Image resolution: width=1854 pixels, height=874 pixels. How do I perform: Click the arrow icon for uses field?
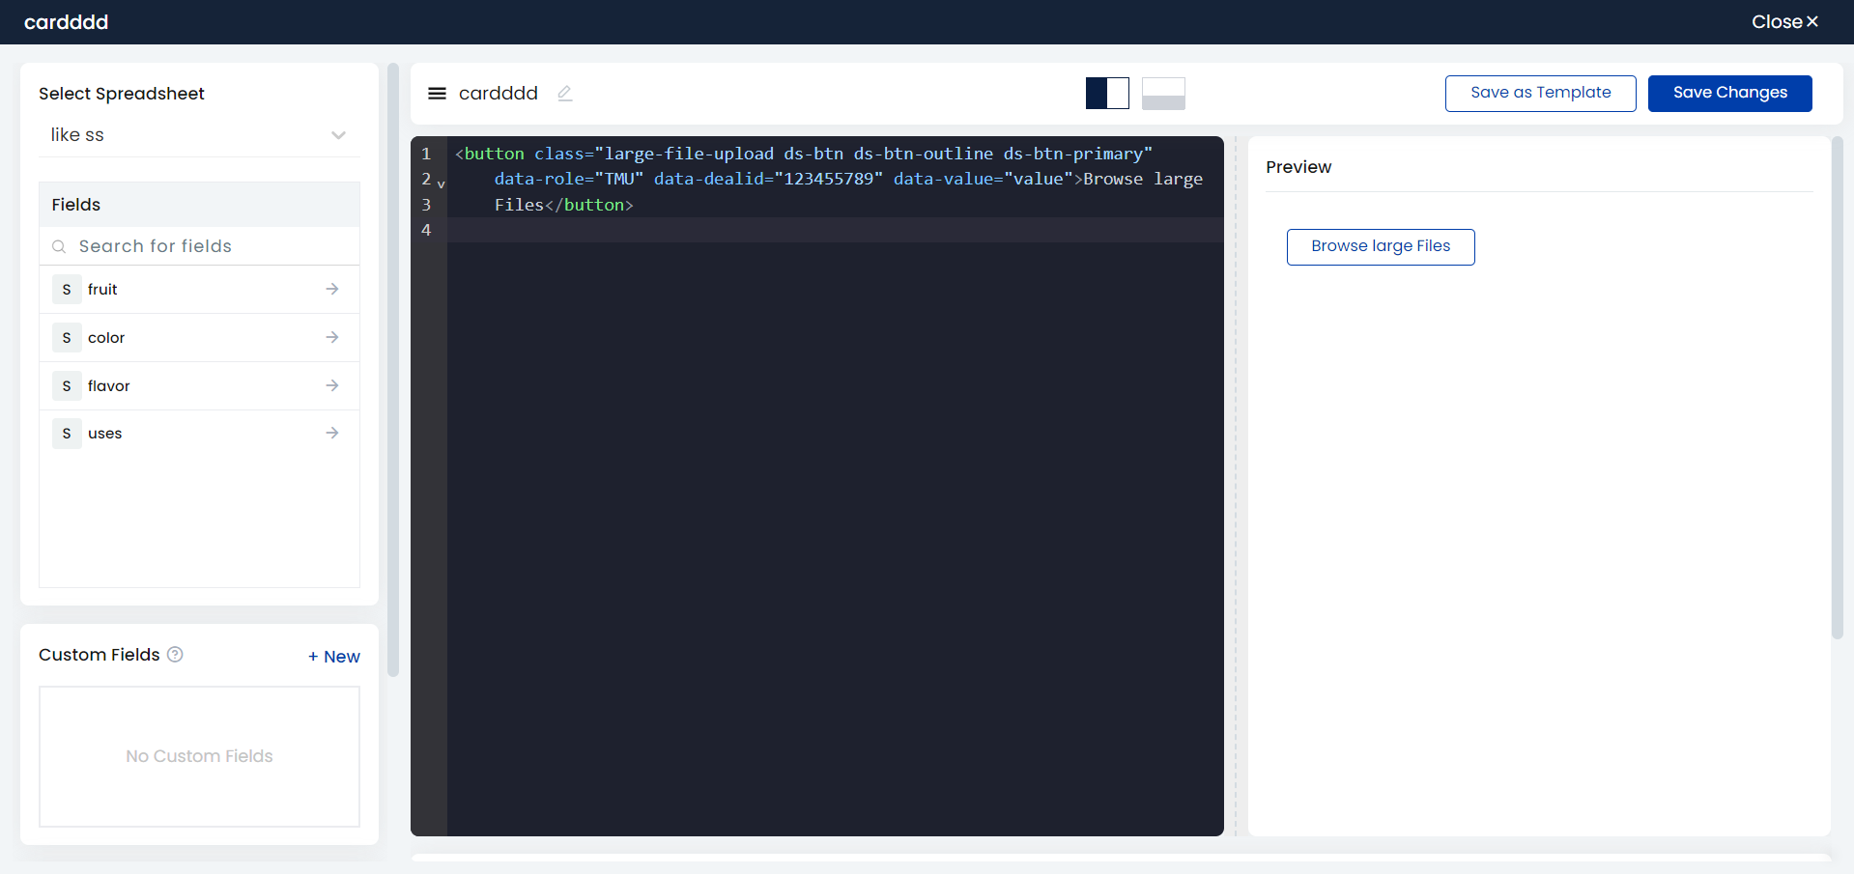coord(332,434)
